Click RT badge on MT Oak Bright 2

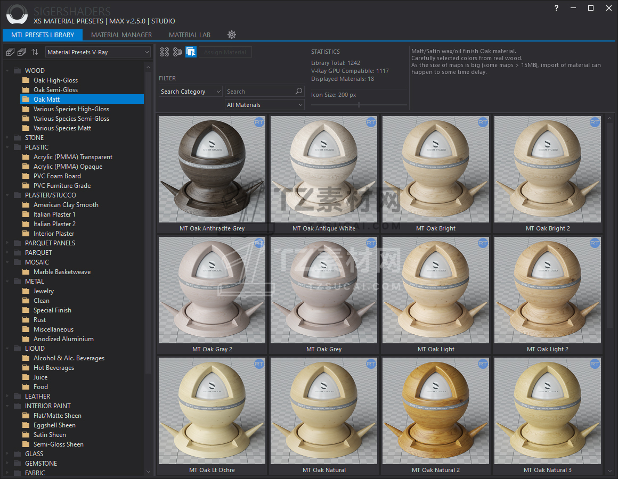pyautogui.click(x=595, y=122)
